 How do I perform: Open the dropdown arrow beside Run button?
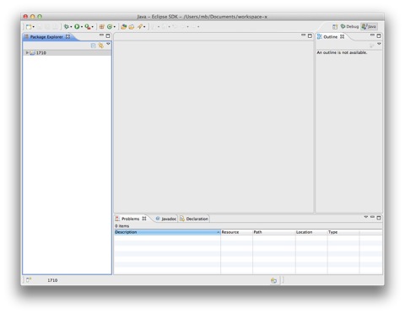(82, 27)
